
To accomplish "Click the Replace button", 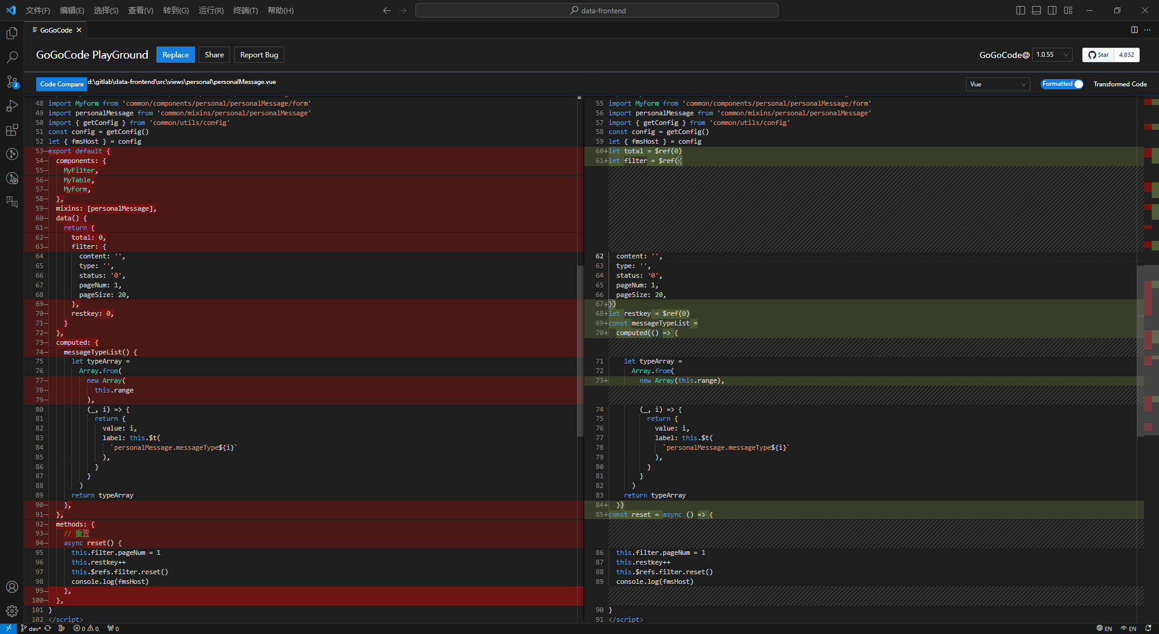I will (x=176, y=55).
